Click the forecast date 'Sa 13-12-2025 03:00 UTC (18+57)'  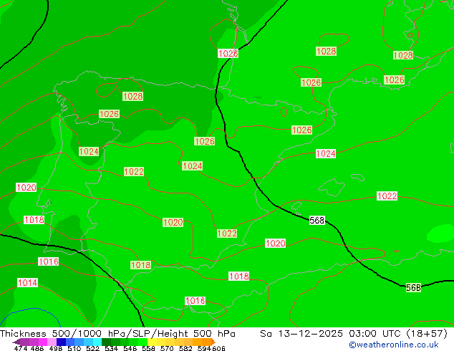point(354,334)
